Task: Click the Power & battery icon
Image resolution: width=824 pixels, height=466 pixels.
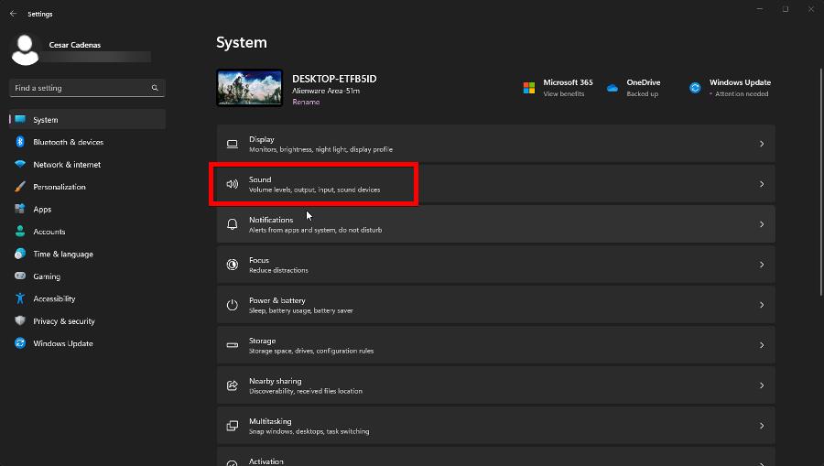Action: click(x=233, y=305)
